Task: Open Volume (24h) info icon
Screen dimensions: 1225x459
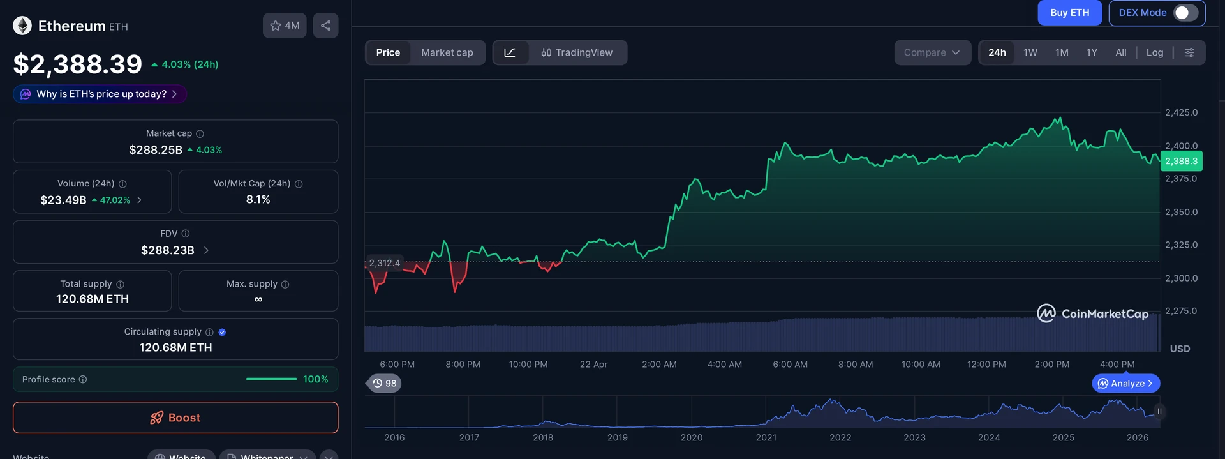Action: click(122, 184)
